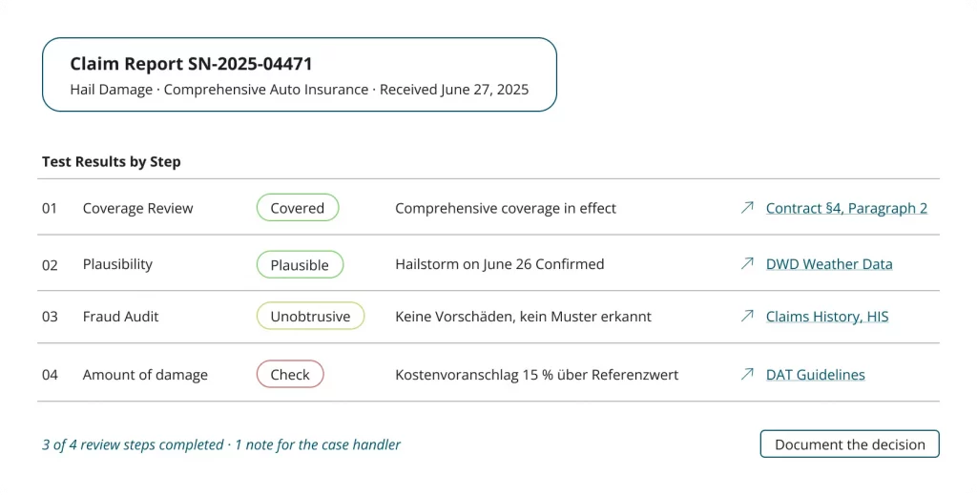977x495 pixels.
Task: Open the DAT Guidelines link
Action: [x=815, y=375]
